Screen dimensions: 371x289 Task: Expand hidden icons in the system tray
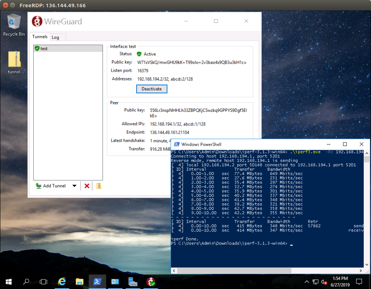(x=306, y=282)
